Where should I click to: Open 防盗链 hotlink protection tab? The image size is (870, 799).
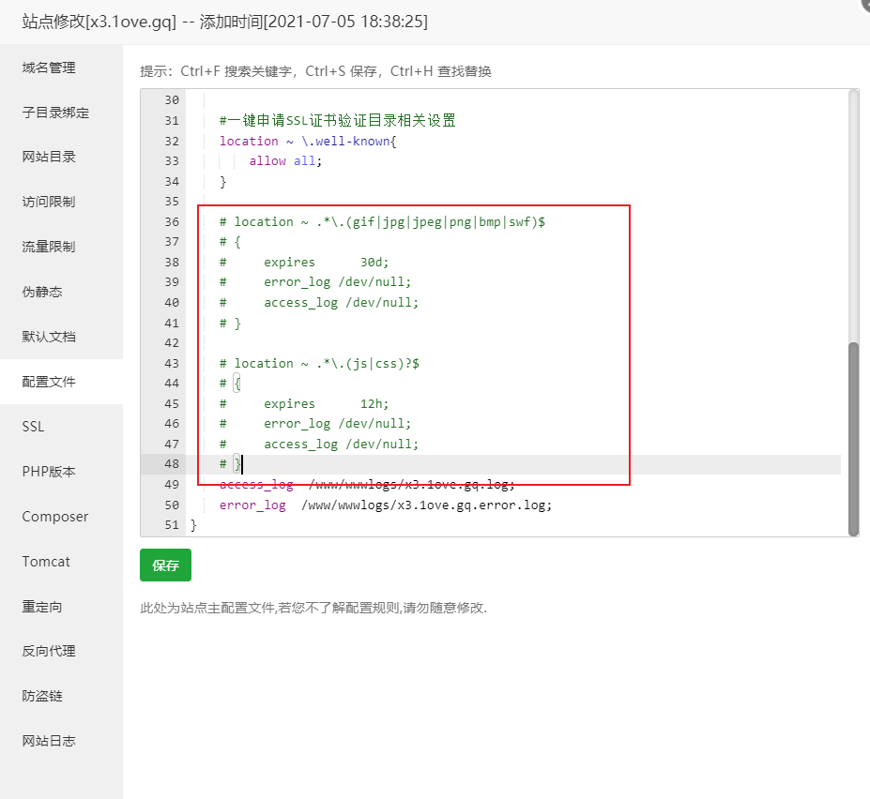click(42, 696)
